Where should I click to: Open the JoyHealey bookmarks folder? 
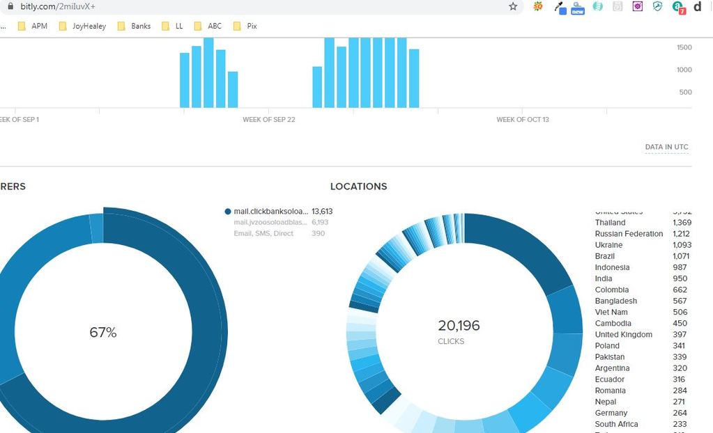tap(82, 26)
